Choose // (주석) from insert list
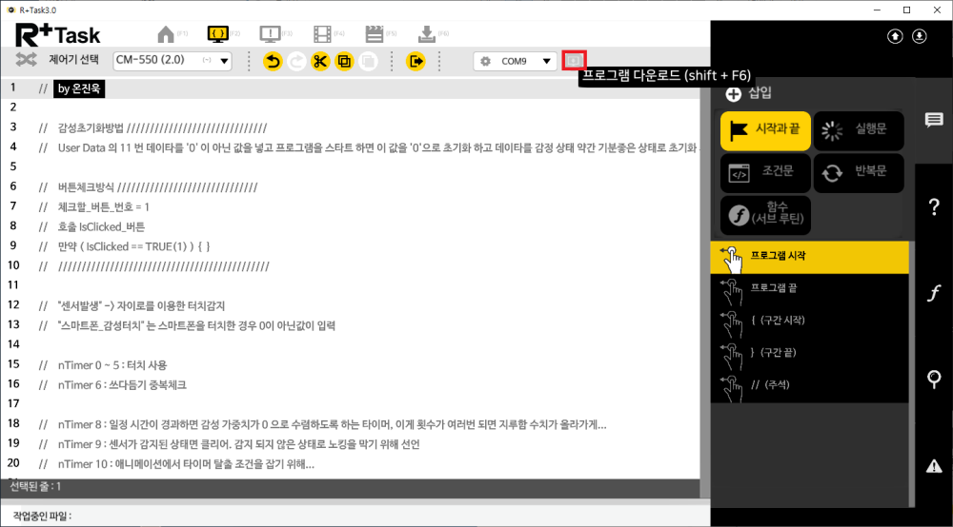This screenshot has width=953, height=527. click(770, 384)
